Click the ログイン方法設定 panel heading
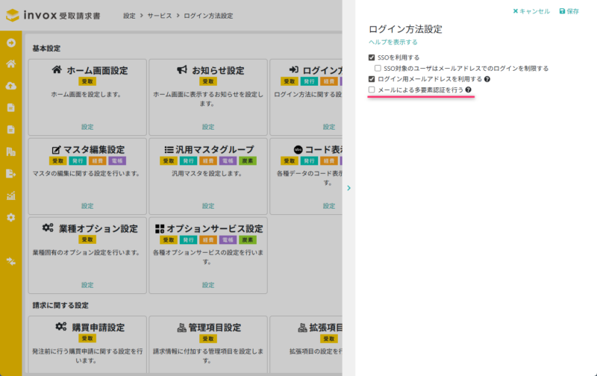597x376 pixels. point(405,29)
